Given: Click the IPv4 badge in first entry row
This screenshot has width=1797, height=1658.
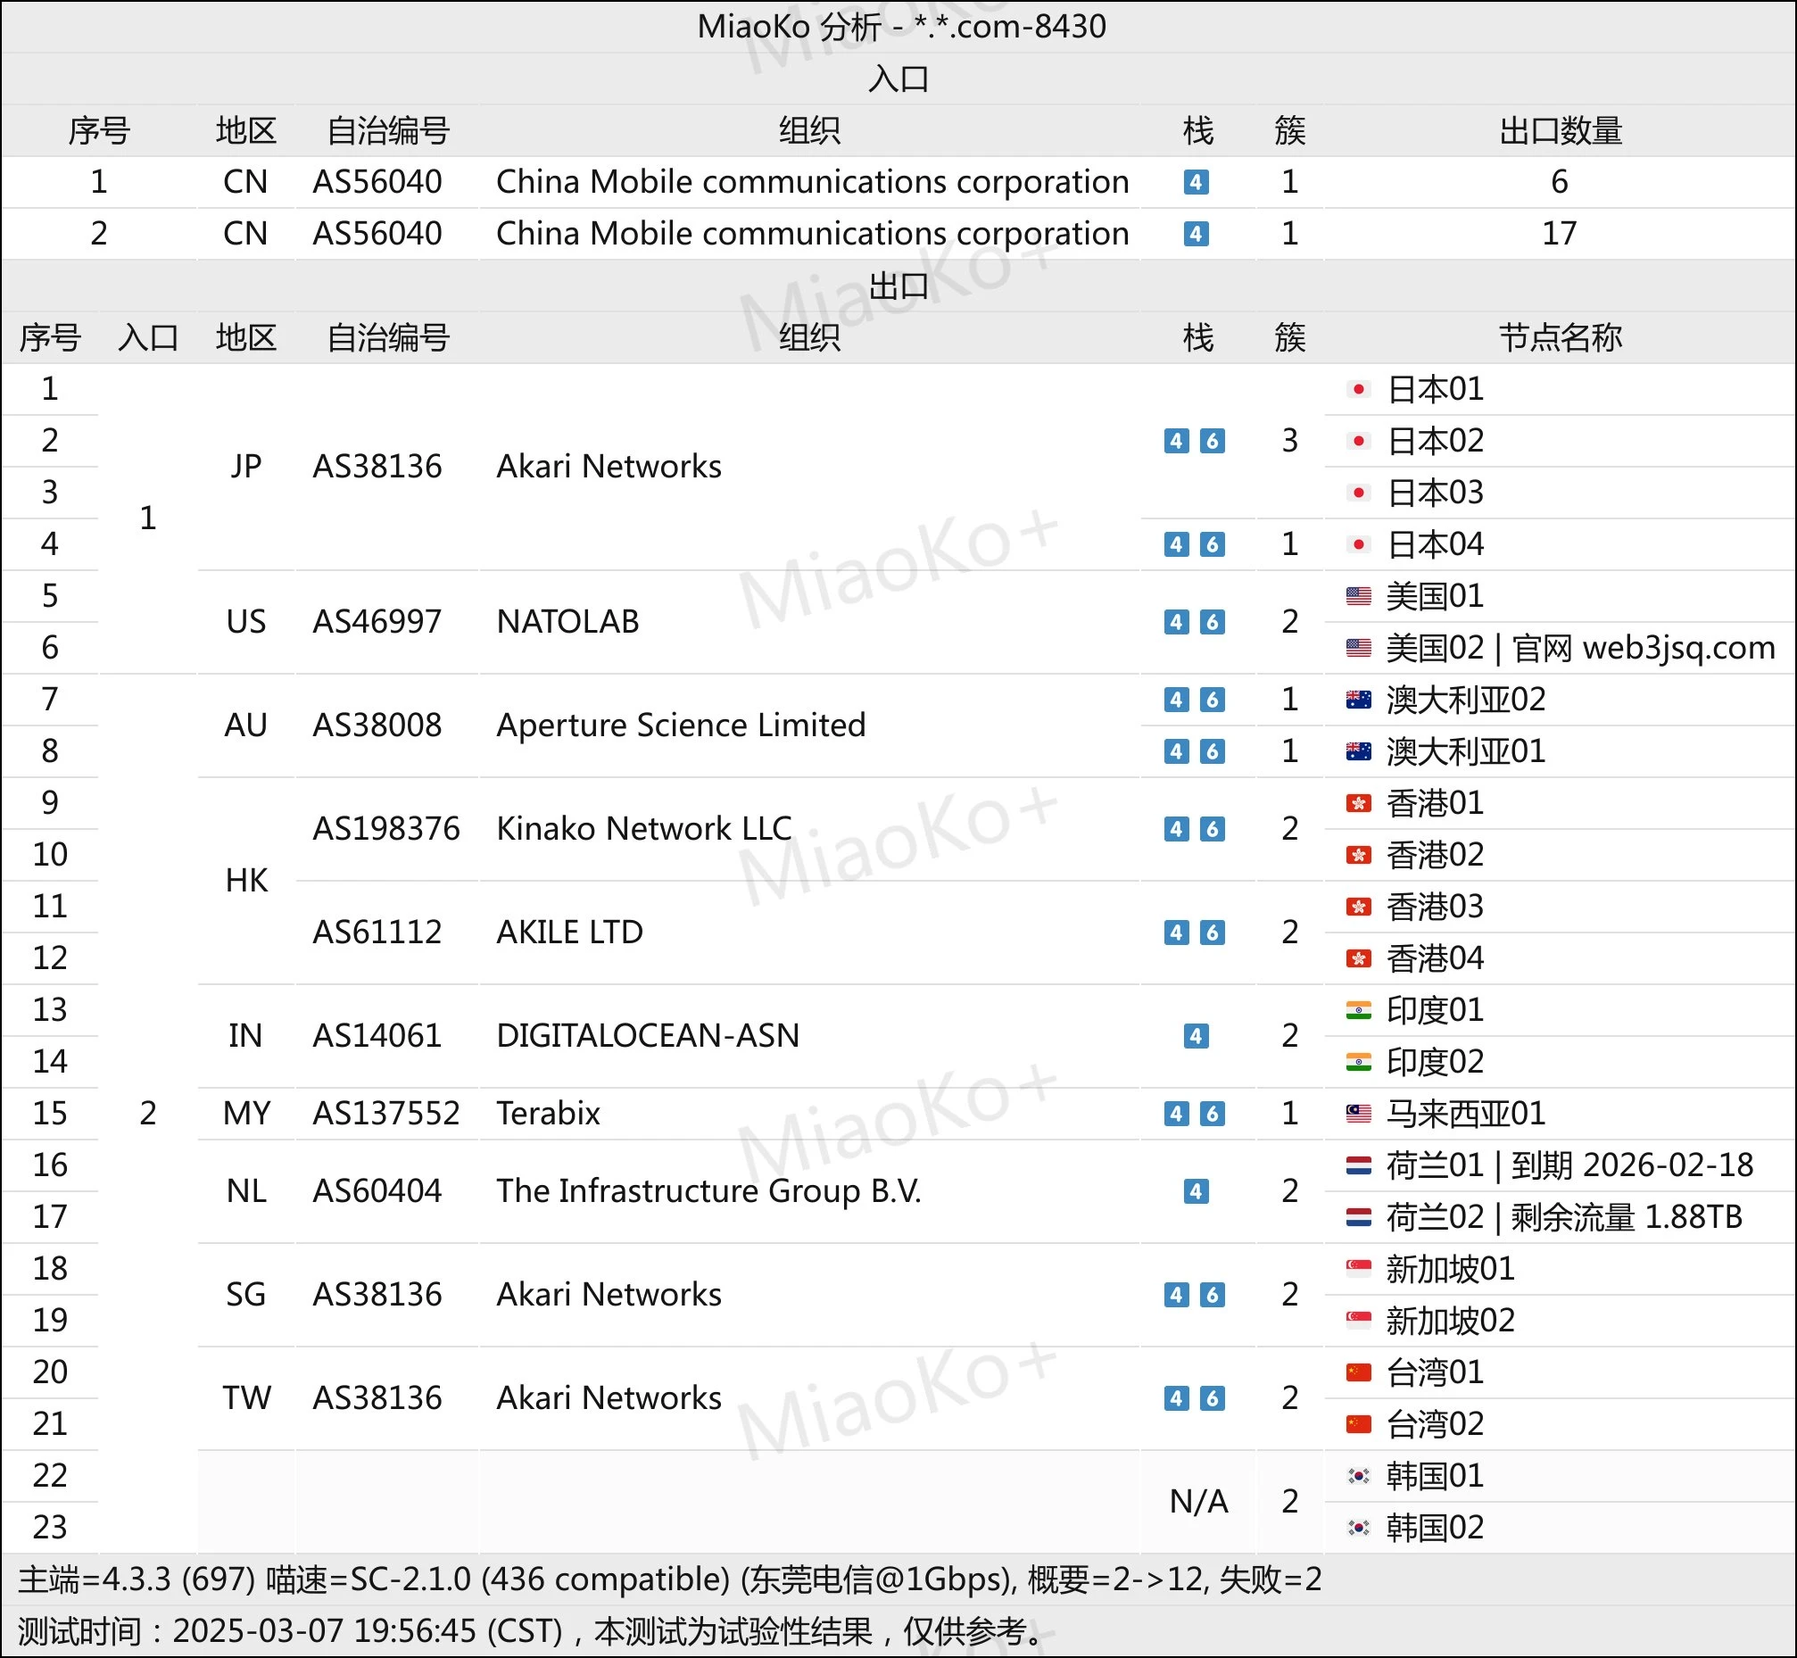Looking at the screenshot, I should [x=1196, y=182].
